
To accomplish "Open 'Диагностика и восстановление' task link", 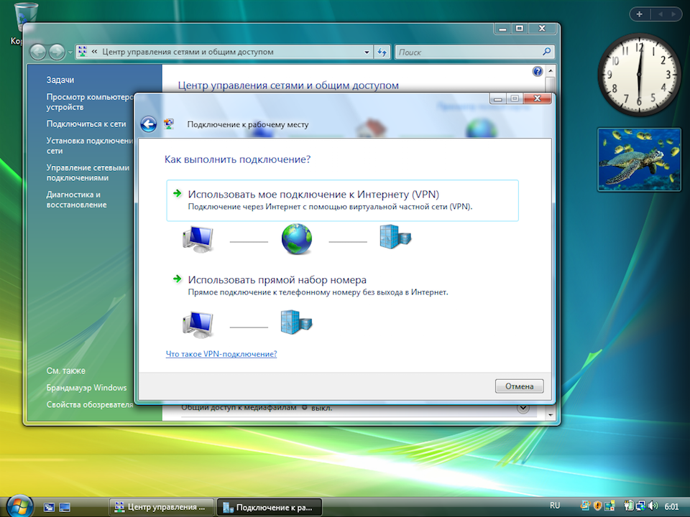I will coord(77,199).
